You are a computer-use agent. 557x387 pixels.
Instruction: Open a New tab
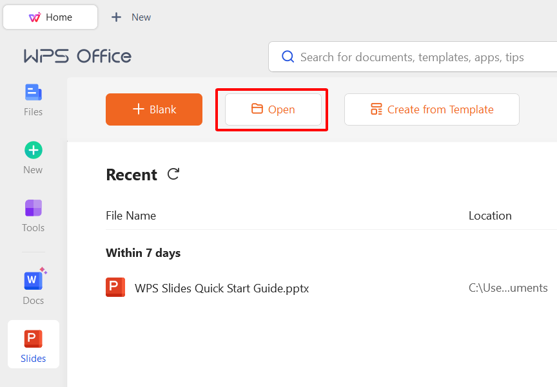coord(132,17)
